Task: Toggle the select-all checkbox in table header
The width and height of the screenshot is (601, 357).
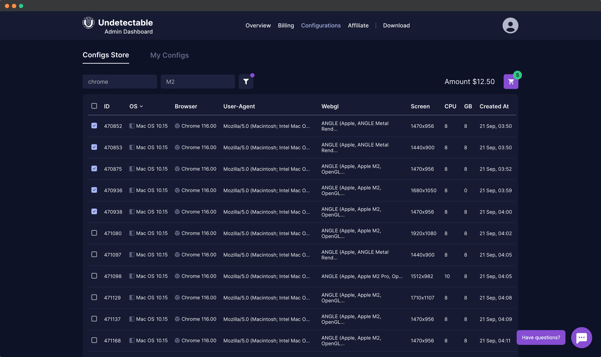Action: click(x=94, y=106)
